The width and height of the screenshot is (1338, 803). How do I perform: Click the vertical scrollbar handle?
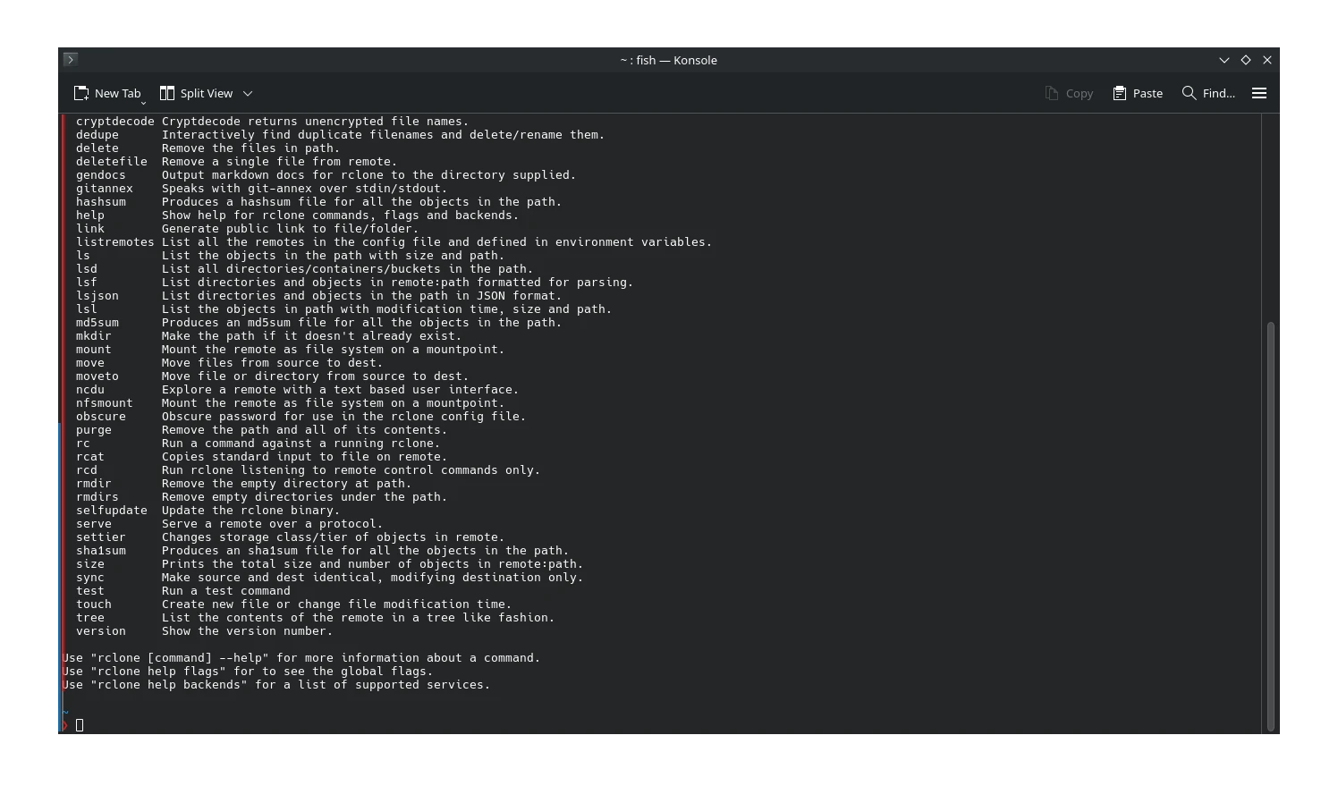point(1271,526)
